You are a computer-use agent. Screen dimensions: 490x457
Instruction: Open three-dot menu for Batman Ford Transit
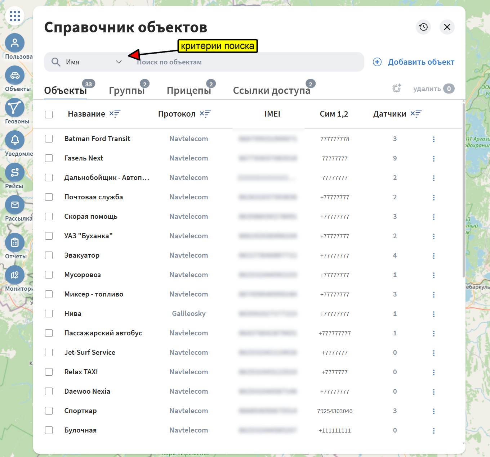coord(433,139)
